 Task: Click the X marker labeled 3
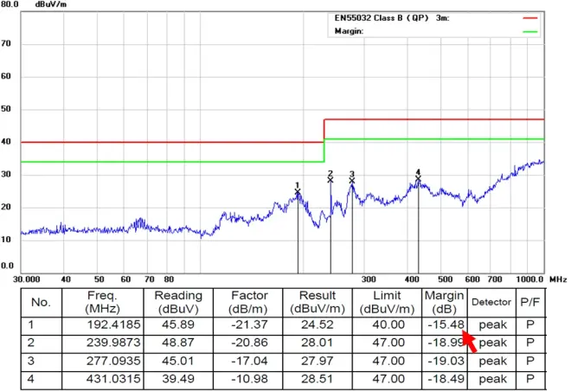352,180
